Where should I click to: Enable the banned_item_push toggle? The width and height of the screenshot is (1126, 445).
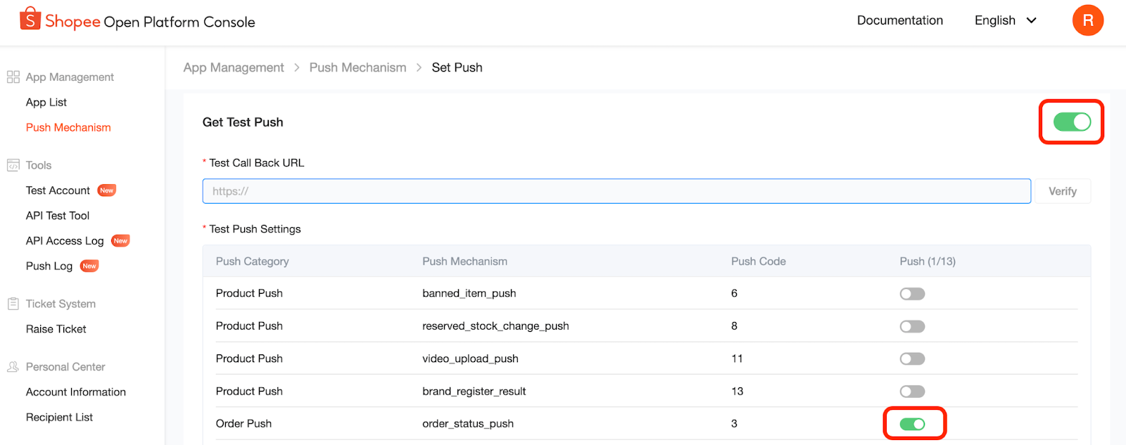pos(912,294)
